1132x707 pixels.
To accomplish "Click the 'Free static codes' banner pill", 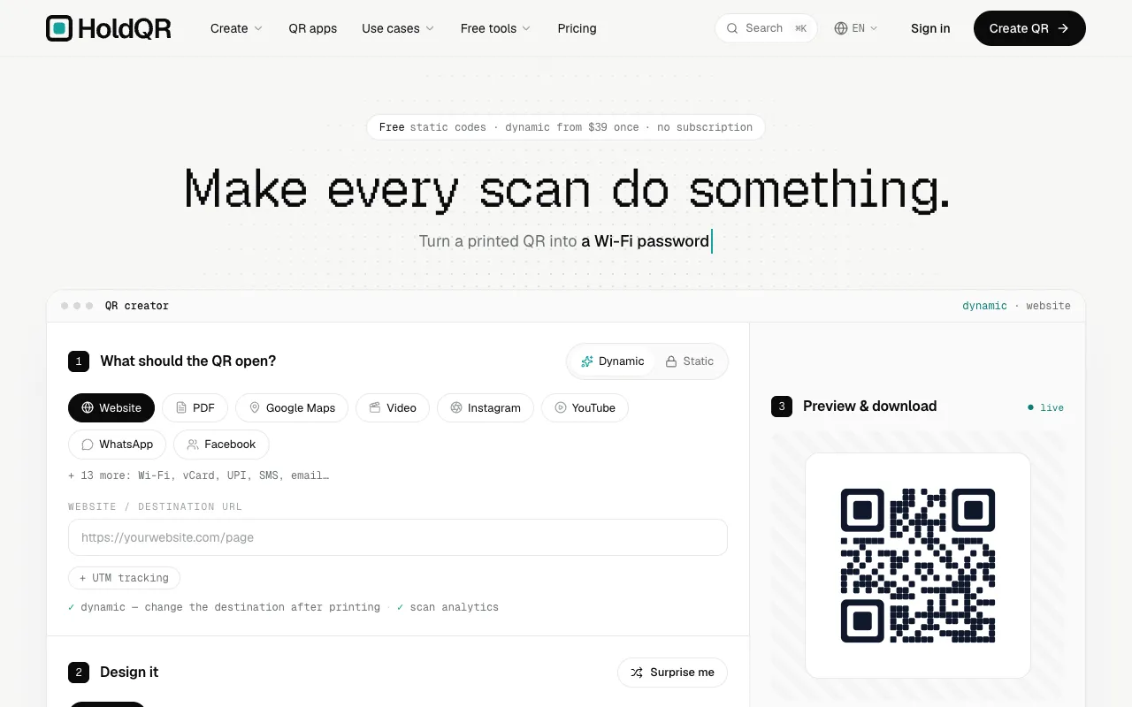I will coord(566,127).
